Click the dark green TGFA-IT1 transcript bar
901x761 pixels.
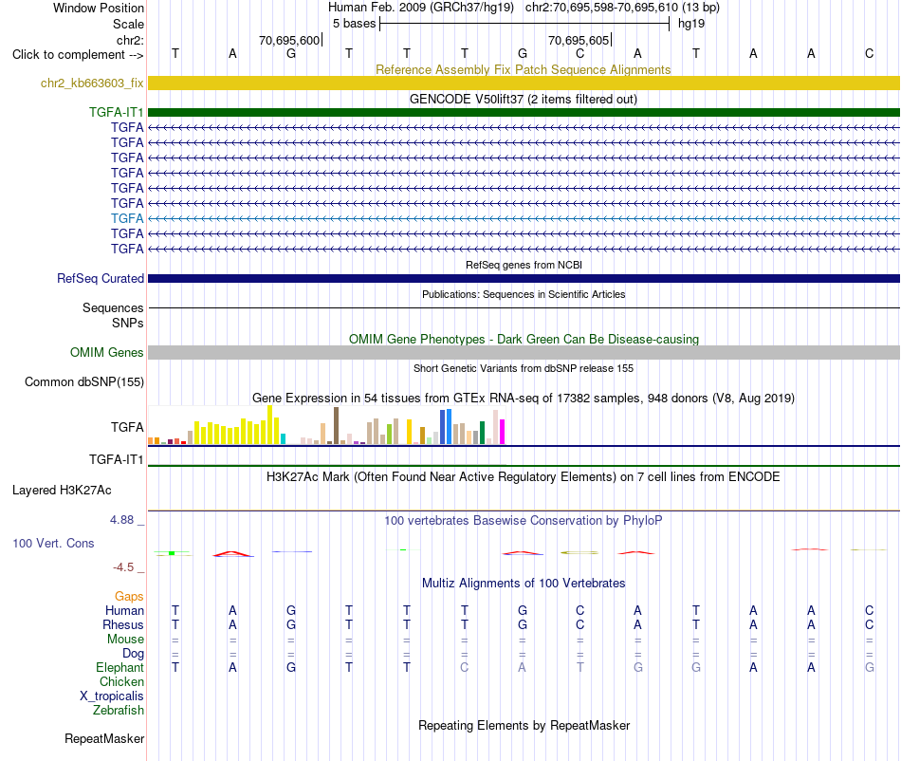pos(524,112)
